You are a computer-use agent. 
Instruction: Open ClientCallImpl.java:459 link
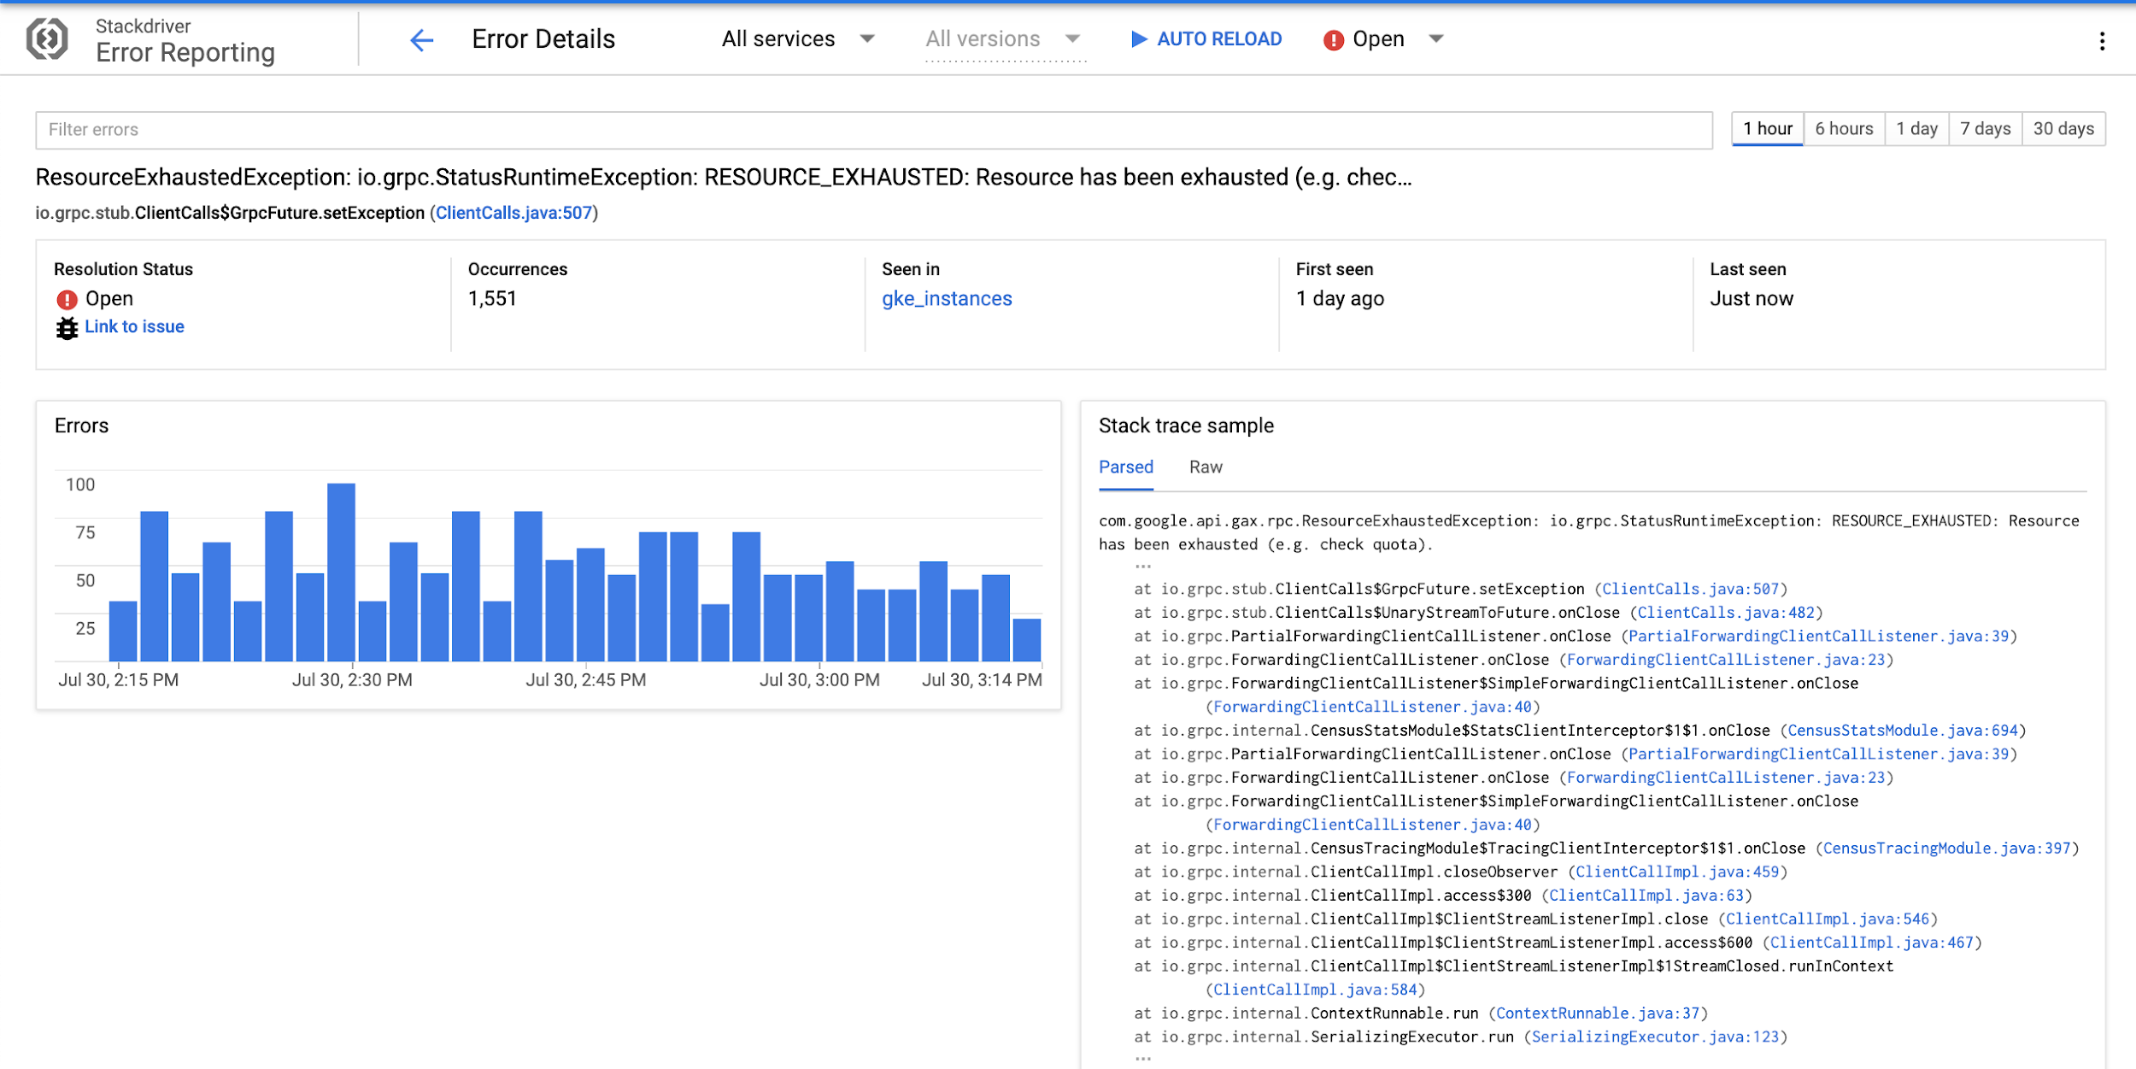1677,872
